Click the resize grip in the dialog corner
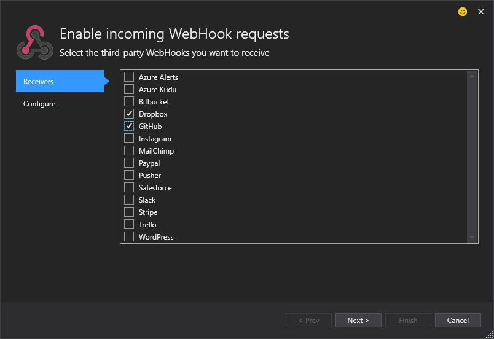494x339 pixels. [x=489, y=334]
